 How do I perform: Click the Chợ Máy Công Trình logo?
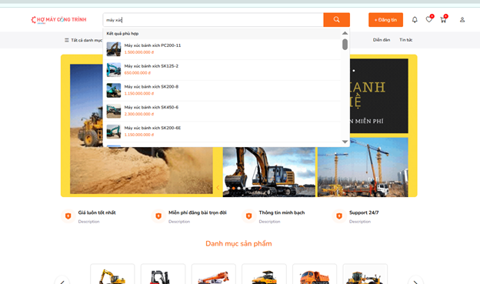(x=58, y=19)
